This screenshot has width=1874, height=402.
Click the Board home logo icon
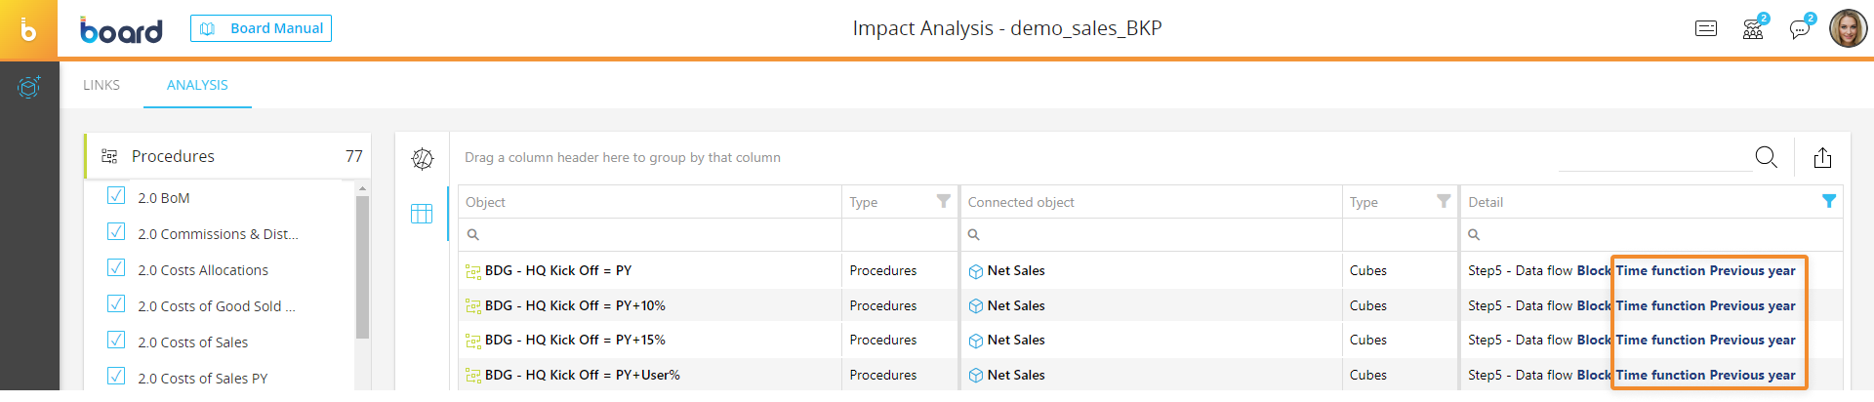29,29
